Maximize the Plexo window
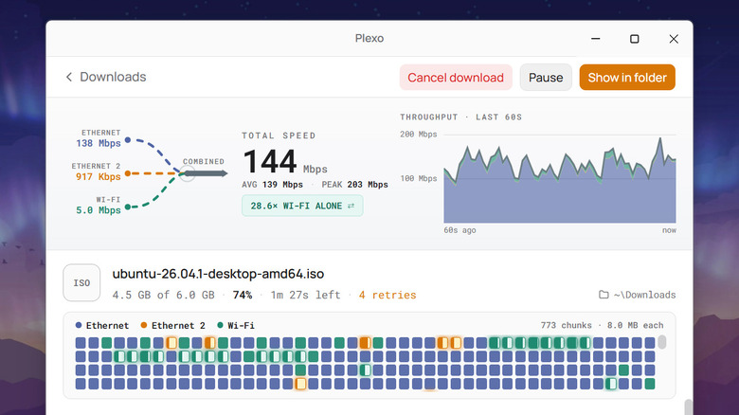 pyautogui.click(x=635, y=39)
